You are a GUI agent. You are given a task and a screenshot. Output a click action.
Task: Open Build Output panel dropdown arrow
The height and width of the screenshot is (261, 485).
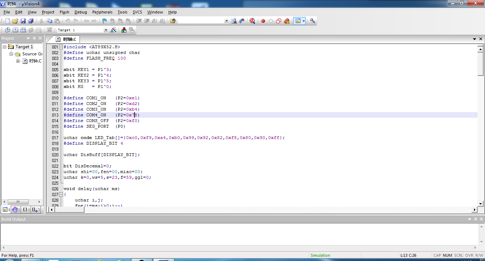(469, 219)
